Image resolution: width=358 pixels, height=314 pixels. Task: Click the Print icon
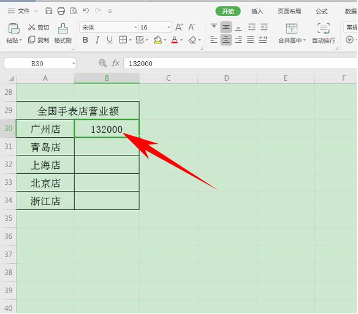click(61, 11)
